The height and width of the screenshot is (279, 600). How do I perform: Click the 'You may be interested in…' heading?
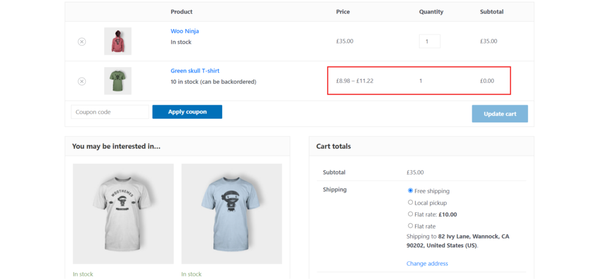(x=116, y=146)
